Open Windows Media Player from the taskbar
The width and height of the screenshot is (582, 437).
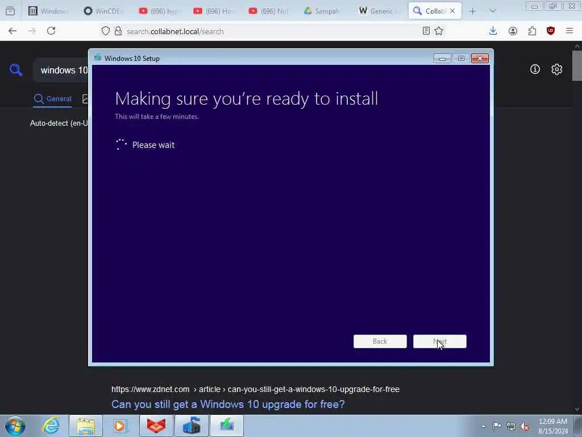point(120,426)
